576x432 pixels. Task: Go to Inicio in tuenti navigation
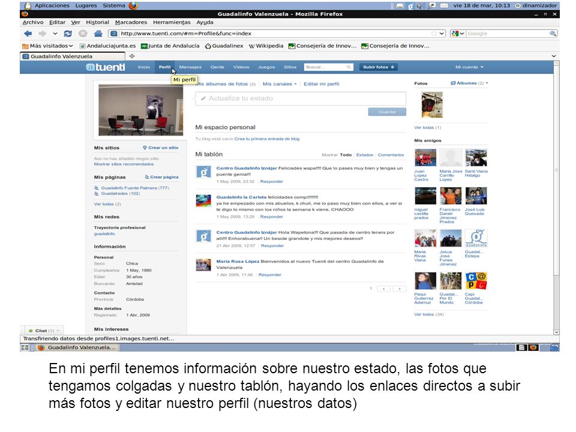pyautogui.click(x=144, y=67)
